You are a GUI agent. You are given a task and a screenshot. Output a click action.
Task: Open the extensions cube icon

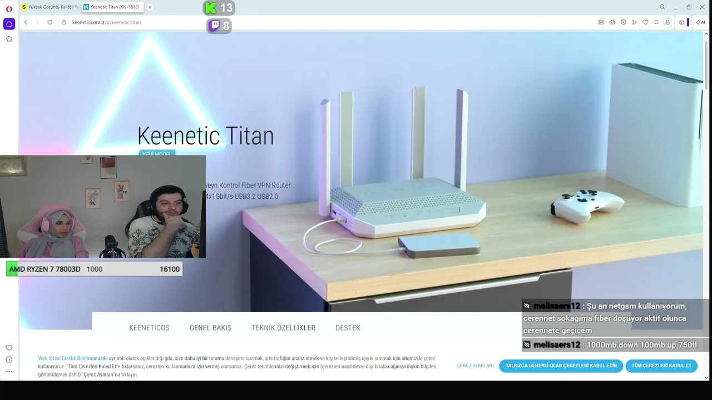point(681,22)
